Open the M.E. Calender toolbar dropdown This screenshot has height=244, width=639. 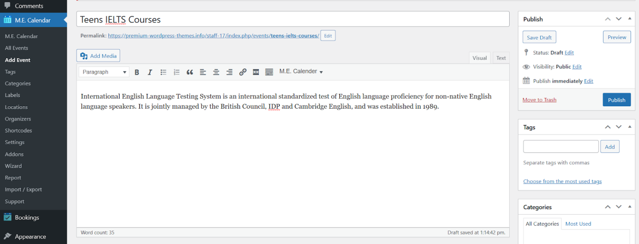click(x=301, y=72)
